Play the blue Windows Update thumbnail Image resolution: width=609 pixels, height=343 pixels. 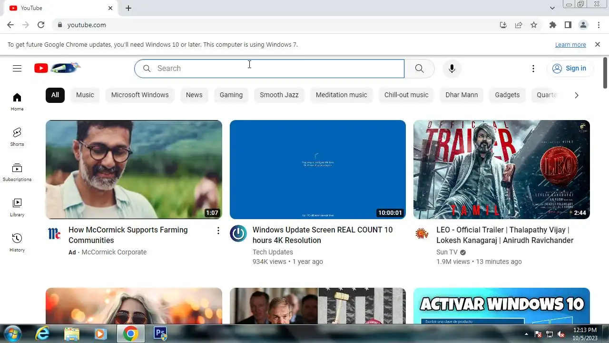pos(318,170)
